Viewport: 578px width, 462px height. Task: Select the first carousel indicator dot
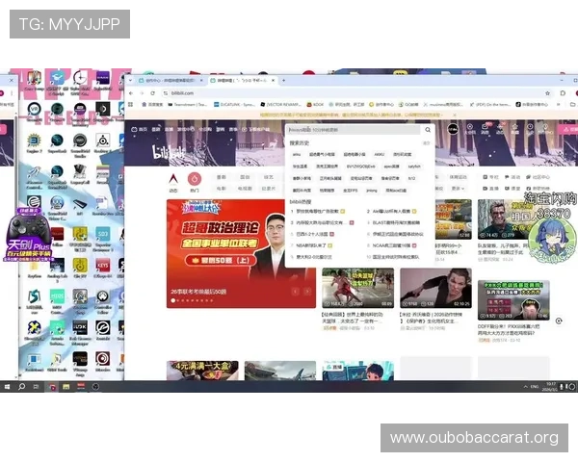(172, 300)
